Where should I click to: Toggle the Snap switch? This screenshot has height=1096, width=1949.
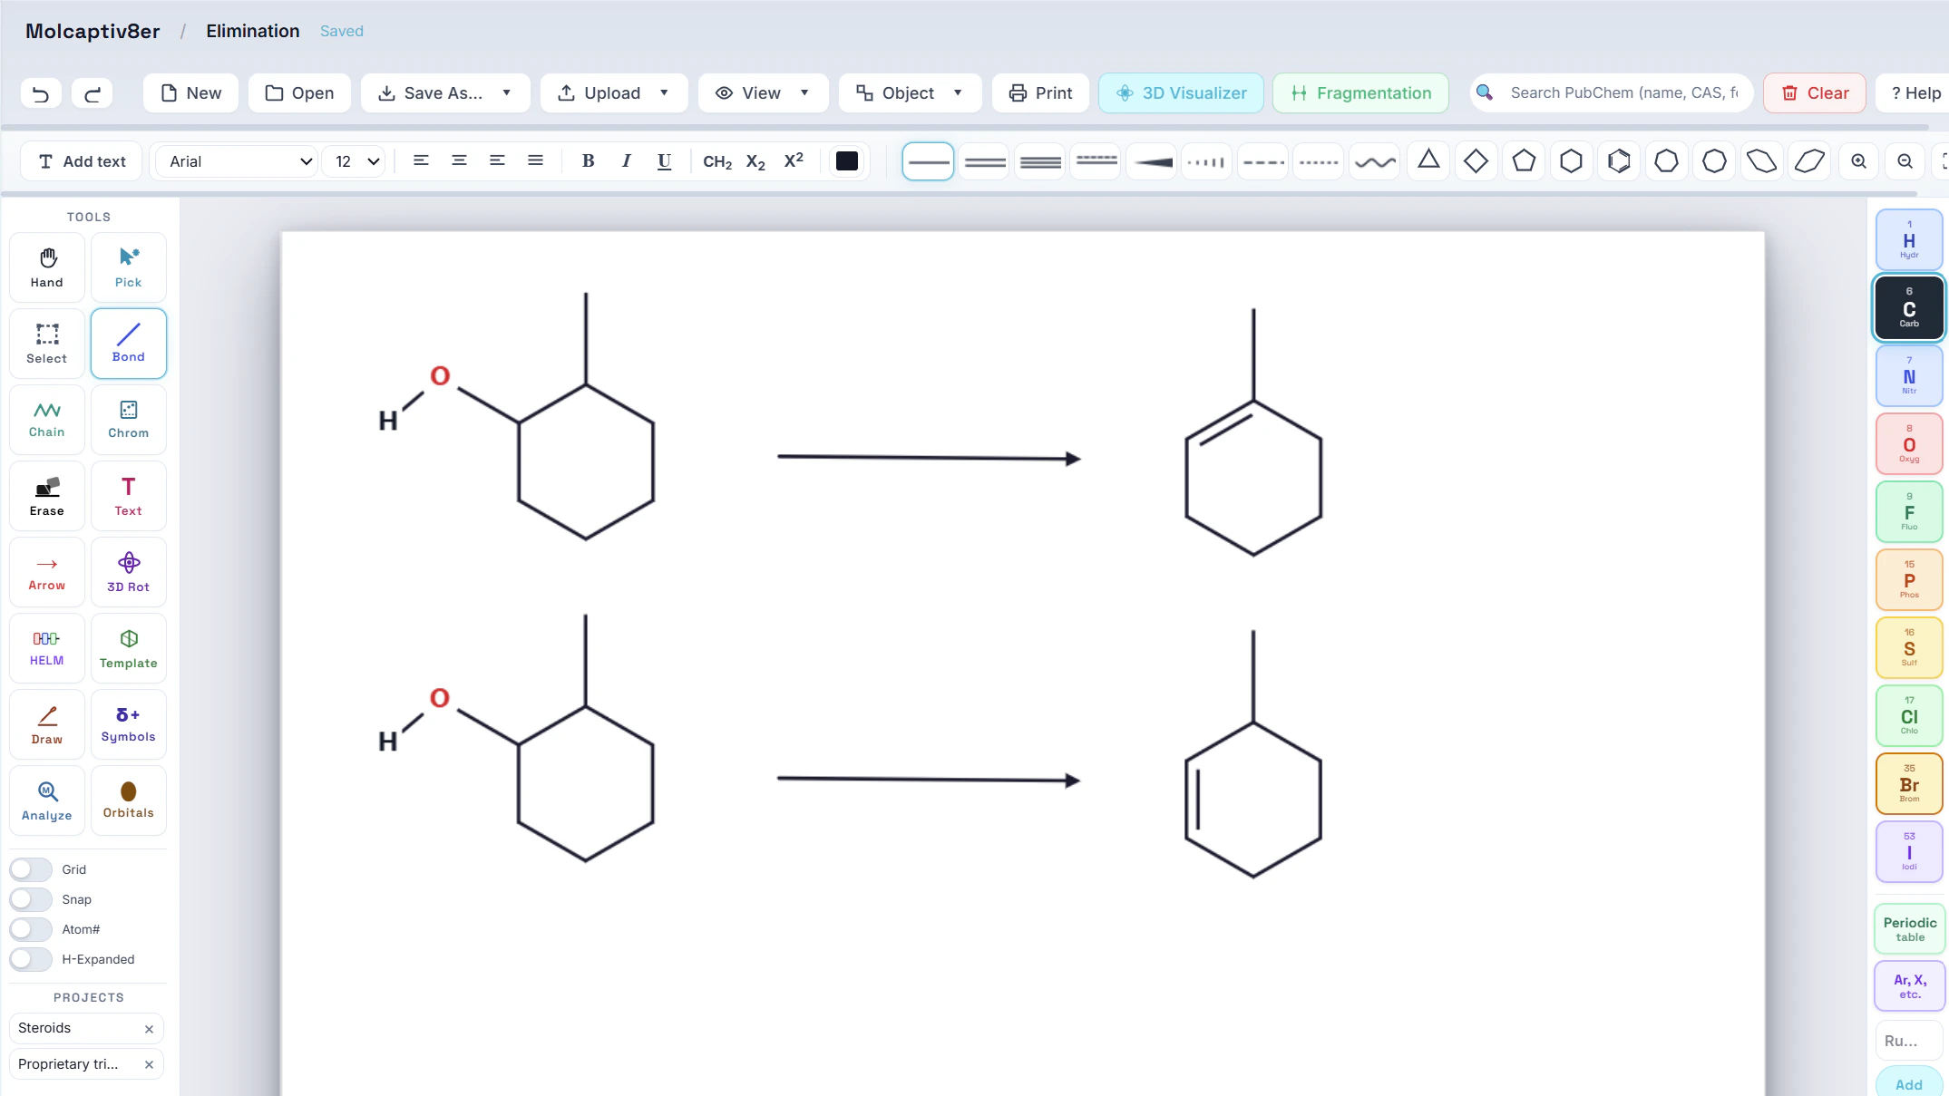coord(31,899)
